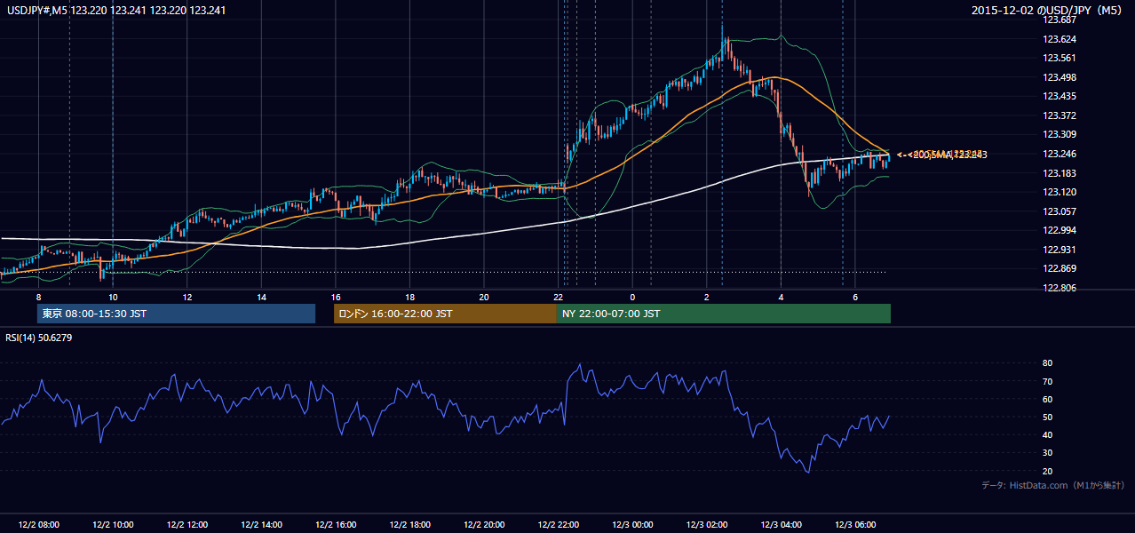Image resolution: width=1135 pixels, height=533 pixels.
Task: Click price axis label 123.498
Action: pyautogui.click(x=1060, y=77)
